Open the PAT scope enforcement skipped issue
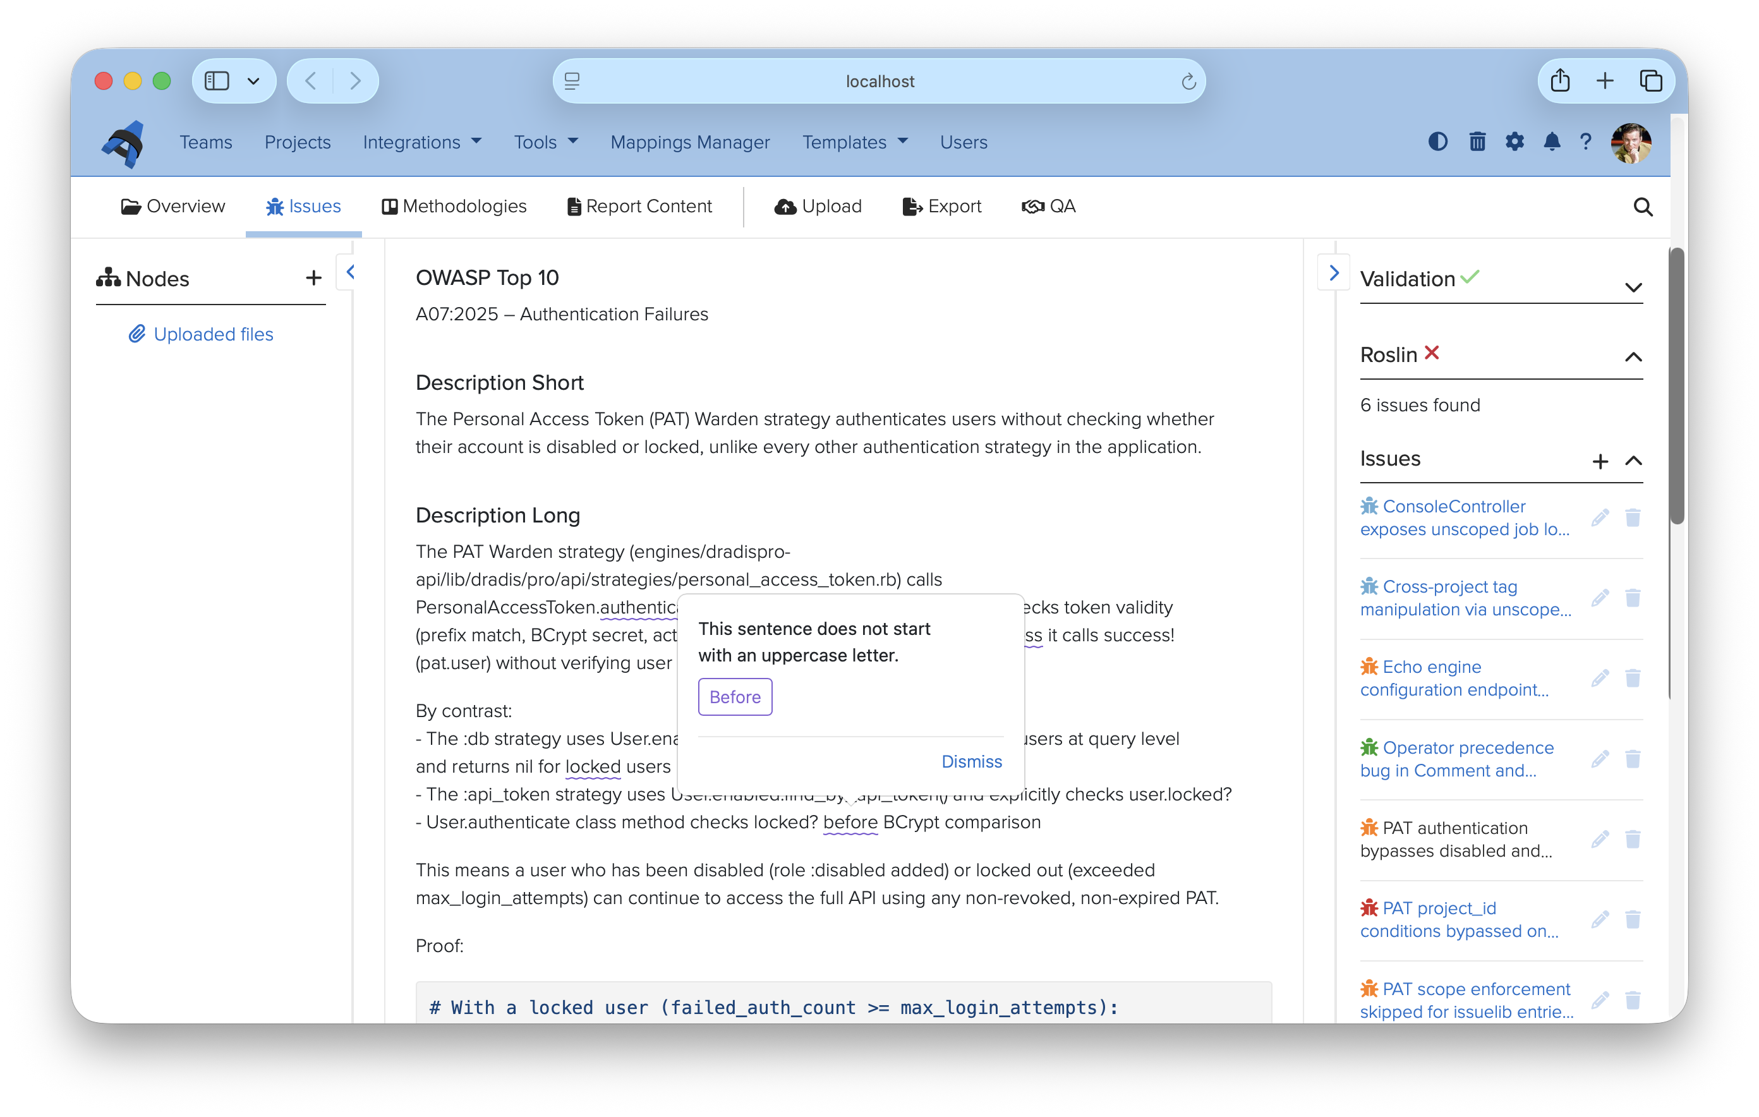Viewport: 1759px width, 1117px height. (1467, 1000)
